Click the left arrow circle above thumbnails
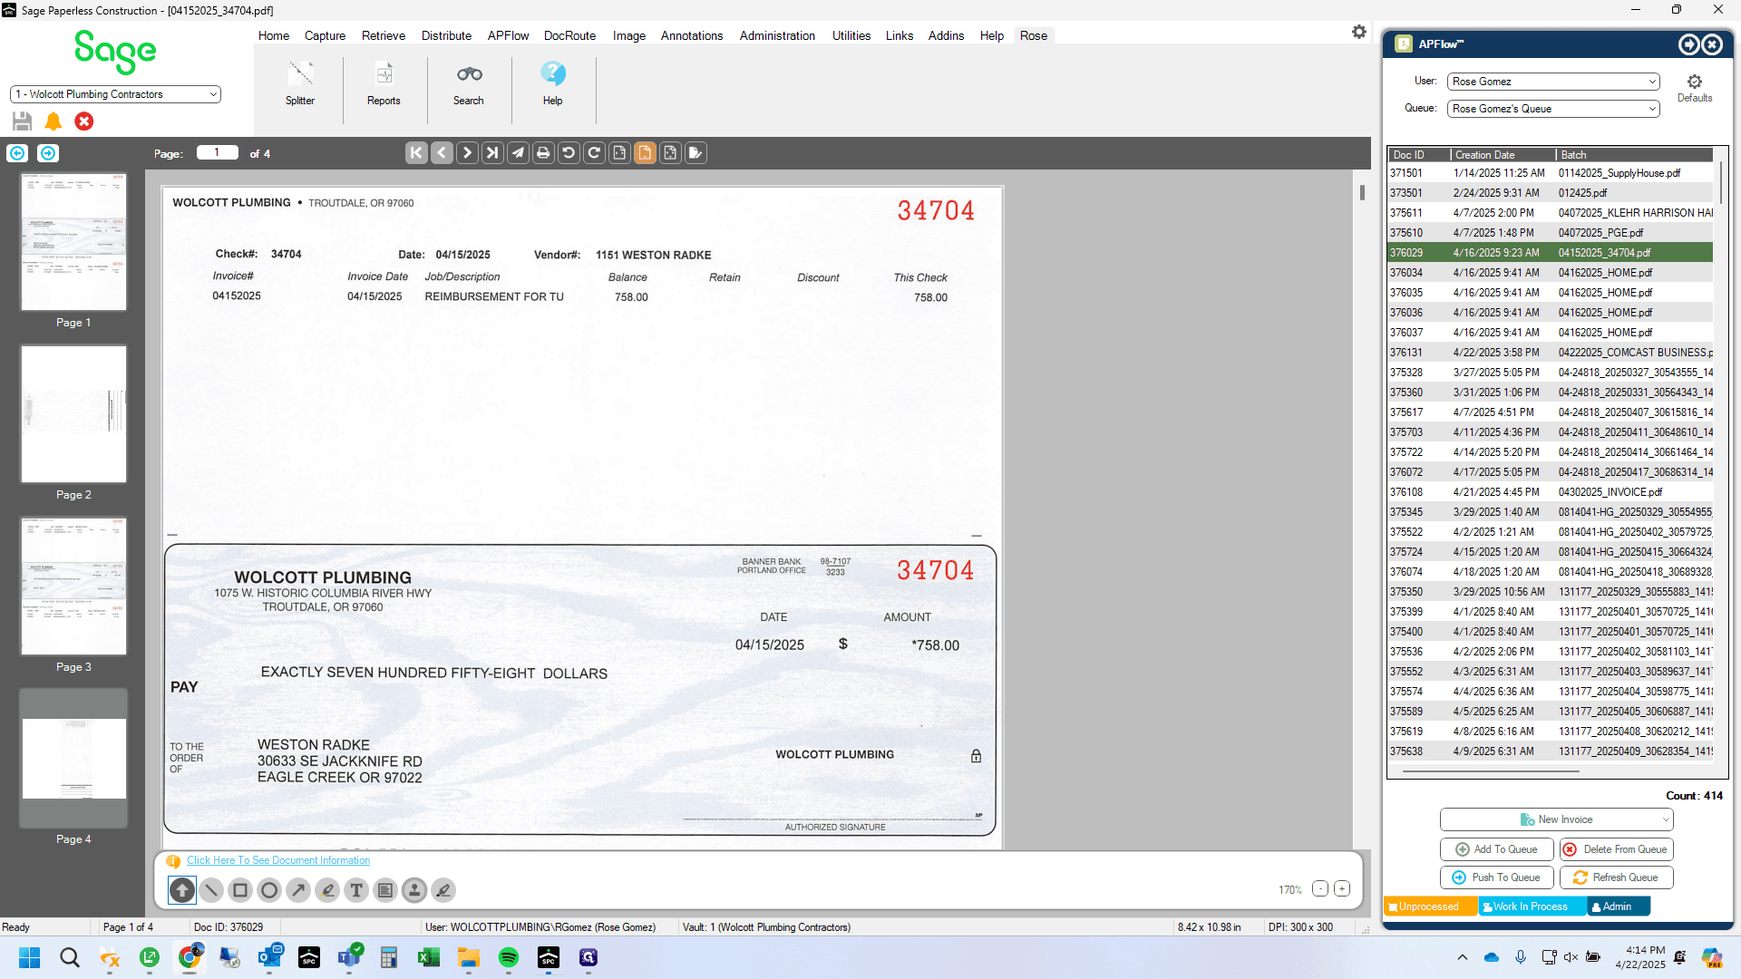Viewport: 1741px width, 979px height. (x=17, y=153)
